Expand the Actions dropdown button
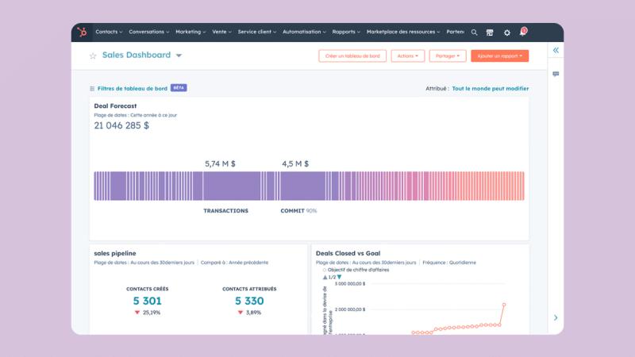Image resolution: width=635 pixels, height=357 pixels. (x=408, y=56)
